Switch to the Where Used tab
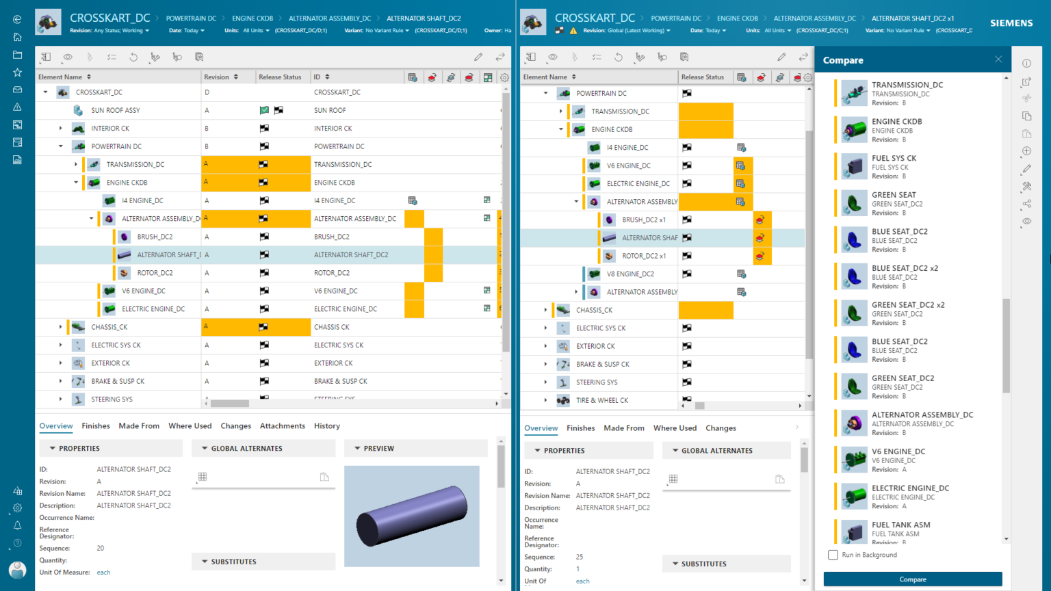The width and height of the screenshot is (1051, 591). [190, 425]
